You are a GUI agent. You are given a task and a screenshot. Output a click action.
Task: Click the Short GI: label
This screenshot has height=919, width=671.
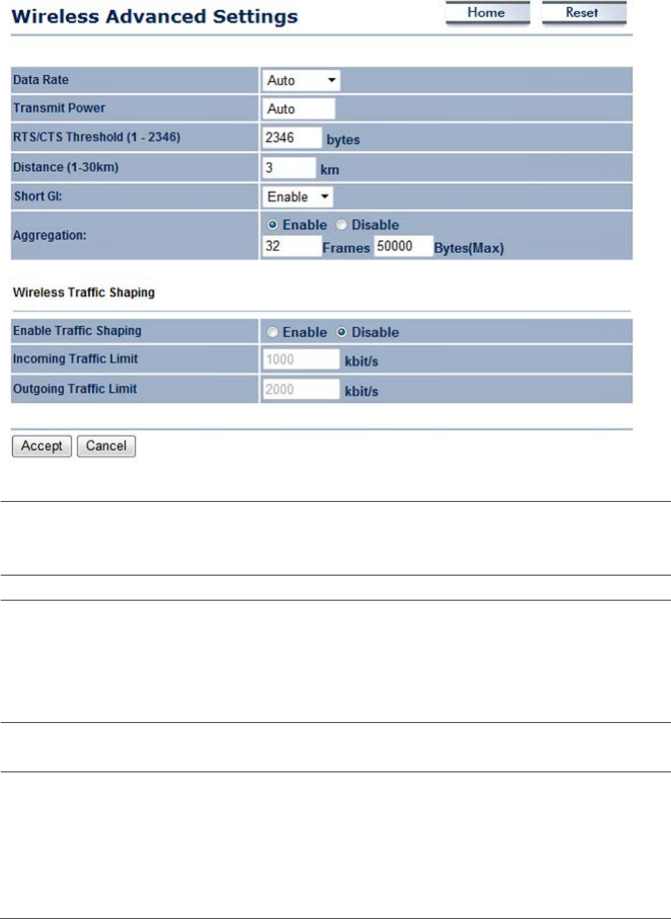[38, 196]
